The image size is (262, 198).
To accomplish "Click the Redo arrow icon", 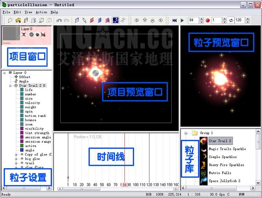I will pos(67,20).
